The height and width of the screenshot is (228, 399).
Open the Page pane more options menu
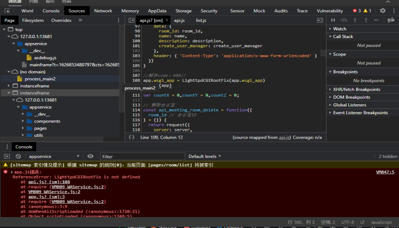[118, 20]
